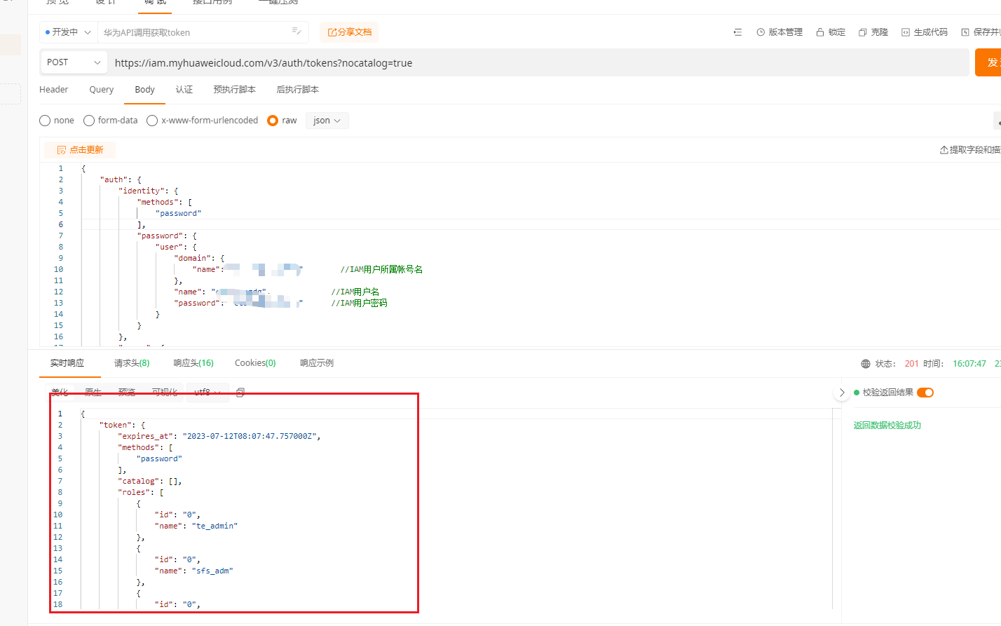1001x626 pixels.
Task: Select the raw body radio button
Action: pos(273,121)
